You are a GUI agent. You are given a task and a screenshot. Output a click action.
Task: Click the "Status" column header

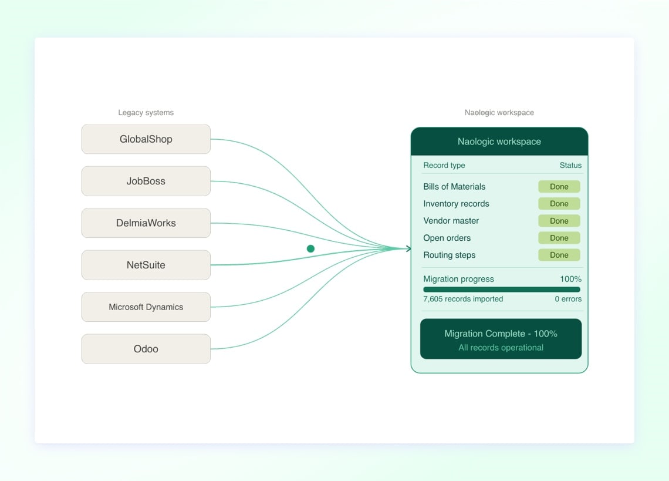pyautogui.click(x=570, y=165)
